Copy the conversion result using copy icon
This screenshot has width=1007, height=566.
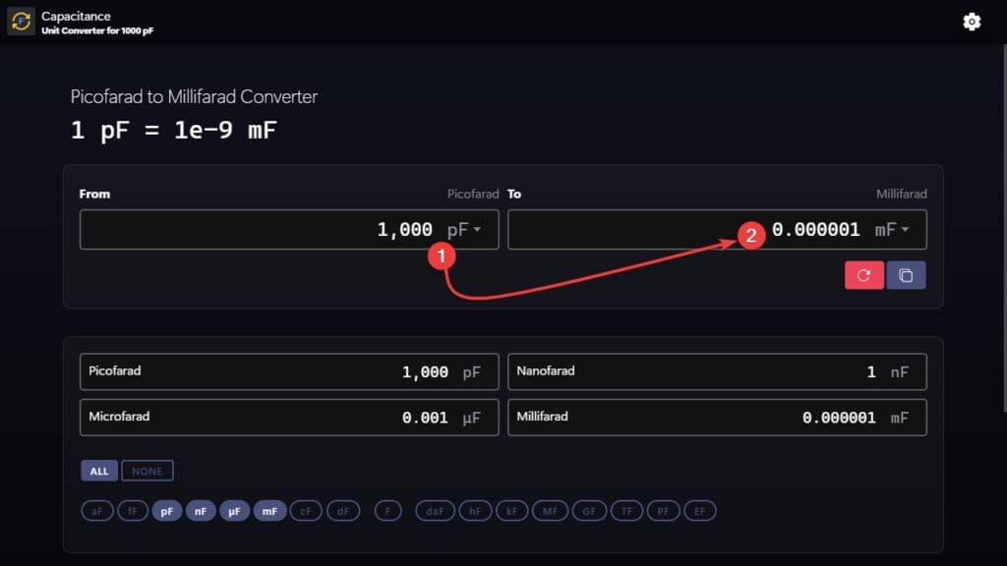(906, 275)
